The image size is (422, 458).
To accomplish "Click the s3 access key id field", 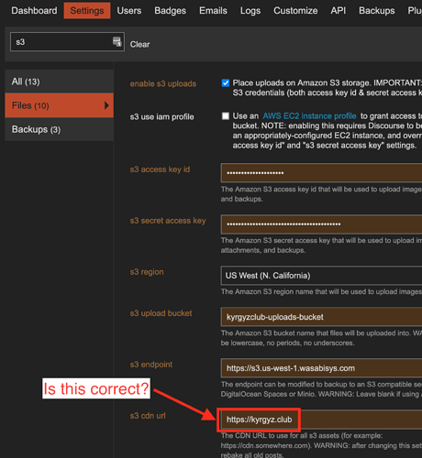I will pyautogui.click(x=321, y=173).
